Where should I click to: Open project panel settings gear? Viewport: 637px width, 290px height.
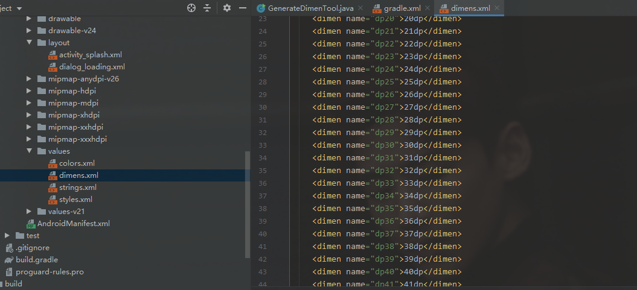[227, 8]
